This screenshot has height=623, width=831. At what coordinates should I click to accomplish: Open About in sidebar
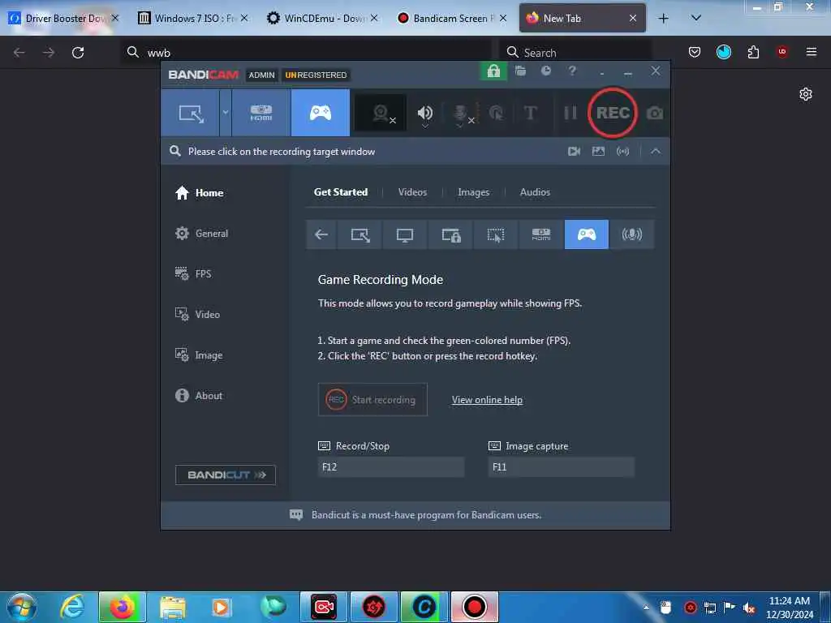pyautogui.click(x=199, y=396)
